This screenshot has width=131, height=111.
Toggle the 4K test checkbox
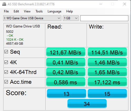click(x=6, y=62)
